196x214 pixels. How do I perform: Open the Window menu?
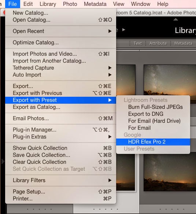141,4
